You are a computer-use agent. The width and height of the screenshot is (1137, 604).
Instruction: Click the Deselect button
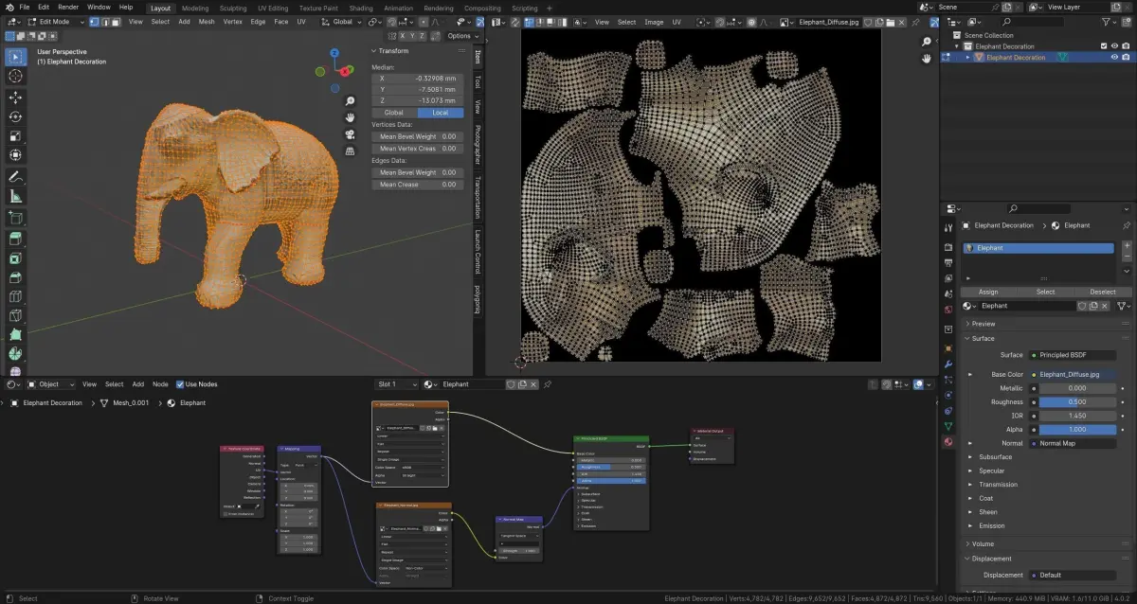(x=1102, y=292)
